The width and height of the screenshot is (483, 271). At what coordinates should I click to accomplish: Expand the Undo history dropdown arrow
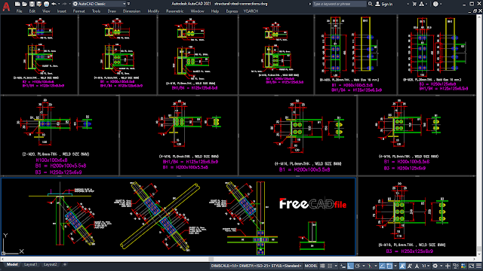59,4
